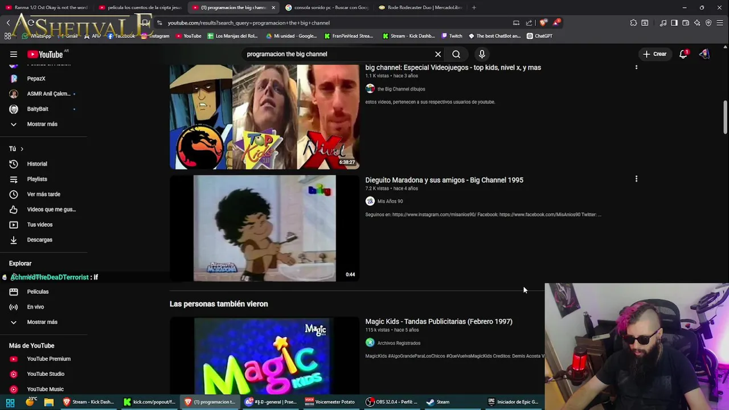Open options menu for 'Dieguito Maradona y sus amigos'
The image size is (729, 410).
click(636, 179)
